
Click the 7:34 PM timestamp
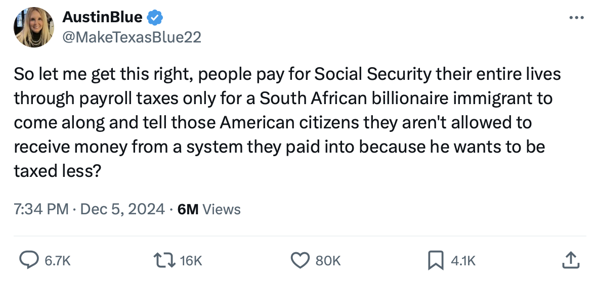click(41, 209)
